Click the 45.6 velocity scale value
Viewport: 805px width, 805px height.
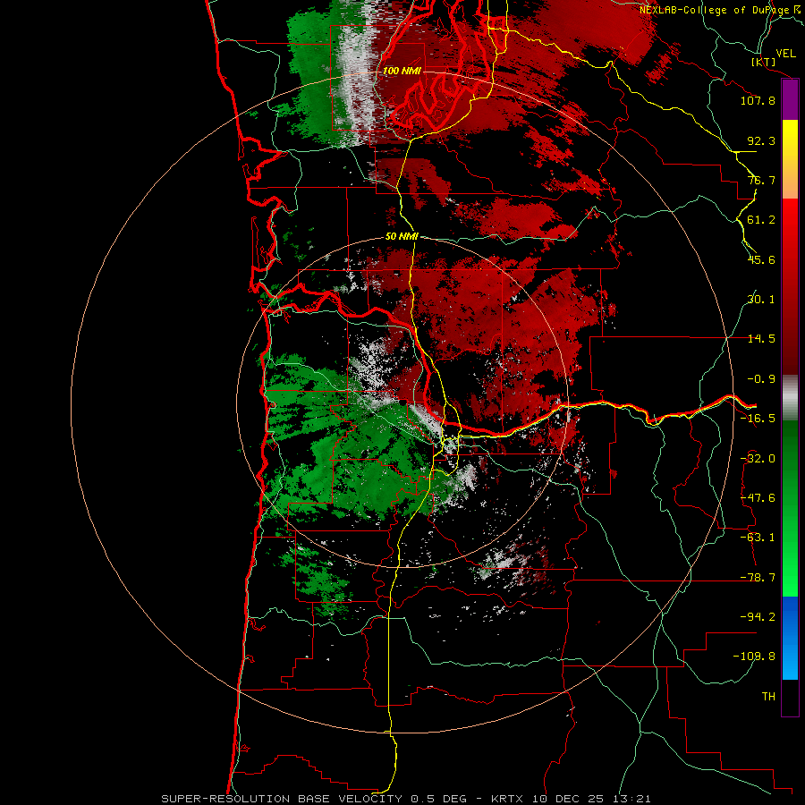coord(761,259)
